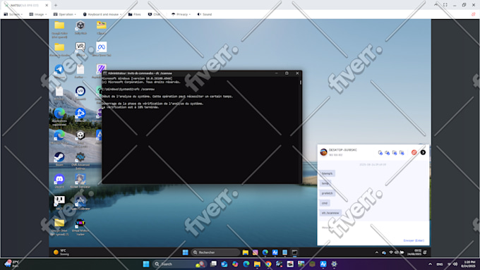Expand remote system tray hidden icons
Viewport: 480px width, 270px height.
point(376,252)
